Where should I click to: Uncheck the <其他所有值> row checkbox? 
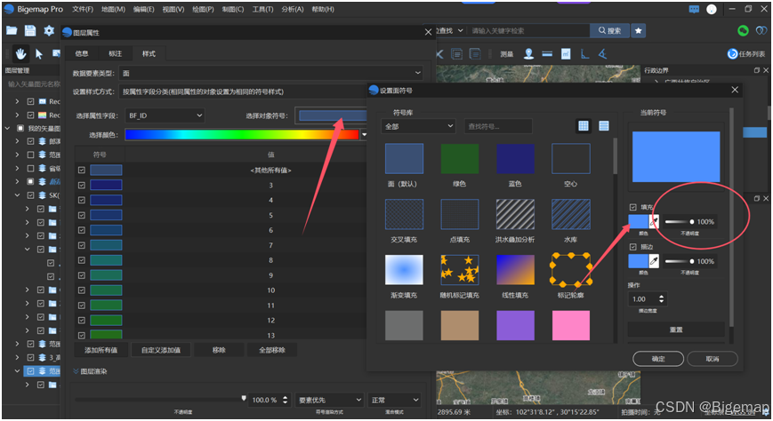(x=82, y=171)
